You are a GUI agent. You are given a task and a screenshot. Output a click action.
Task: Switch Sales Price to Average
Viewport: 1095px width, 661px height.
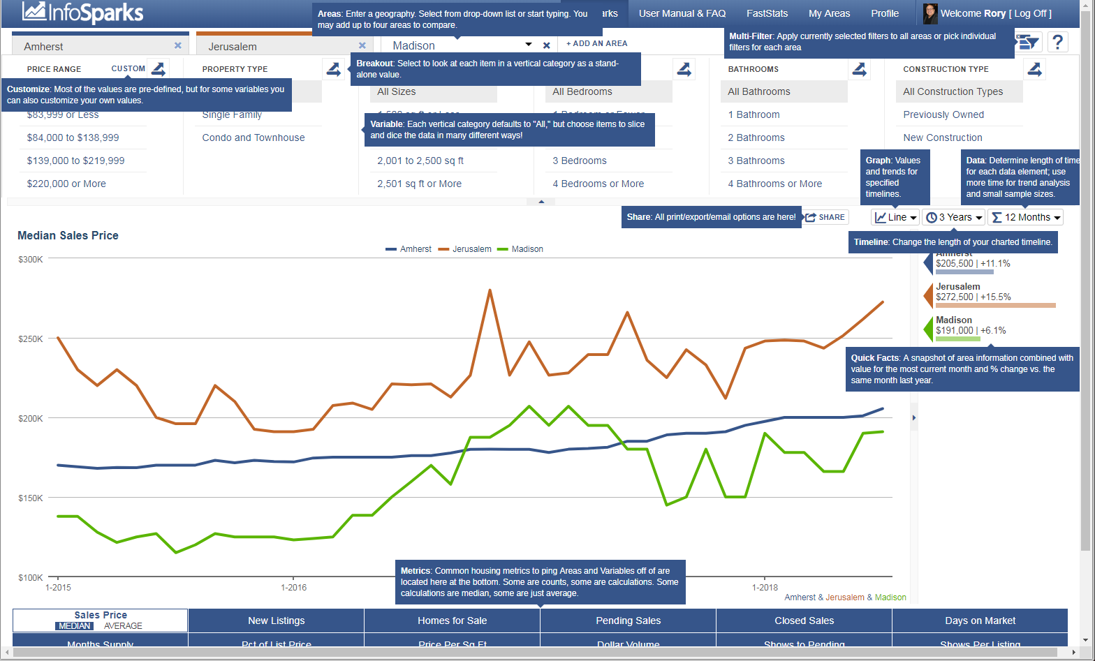click(x=123, y=626)
